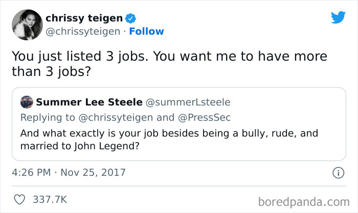Click the chrissy teigen display name

tap(84, 18)
